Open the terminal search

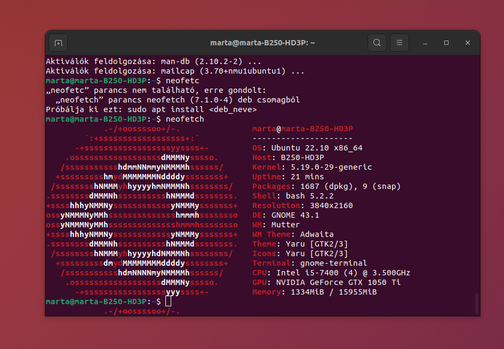tap(377, 43)
